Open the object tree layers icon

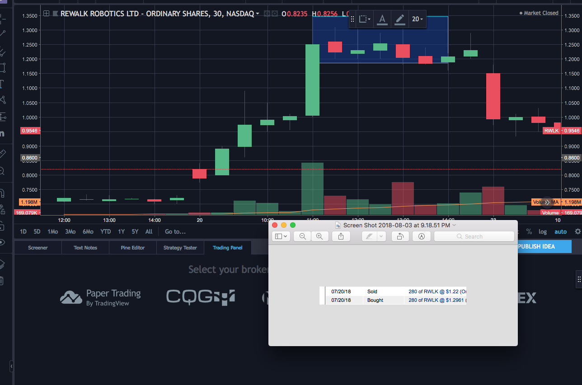click(x=2, y=264)
